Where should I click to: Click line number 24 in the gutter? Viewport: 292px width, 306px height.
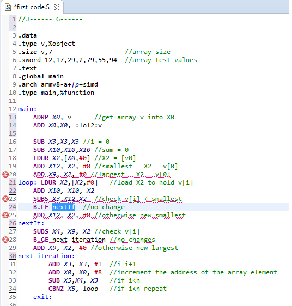pyautogui.click(x=13, y=207)
